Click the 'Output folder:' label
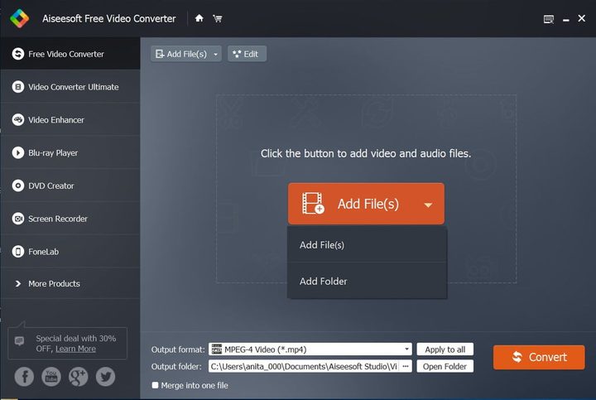The image size is (596, 400). [176, 367]
